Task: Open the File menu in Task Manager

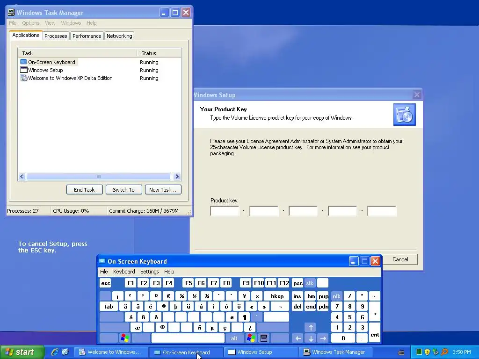Action: pyautogui.click(x=13, y=23)
